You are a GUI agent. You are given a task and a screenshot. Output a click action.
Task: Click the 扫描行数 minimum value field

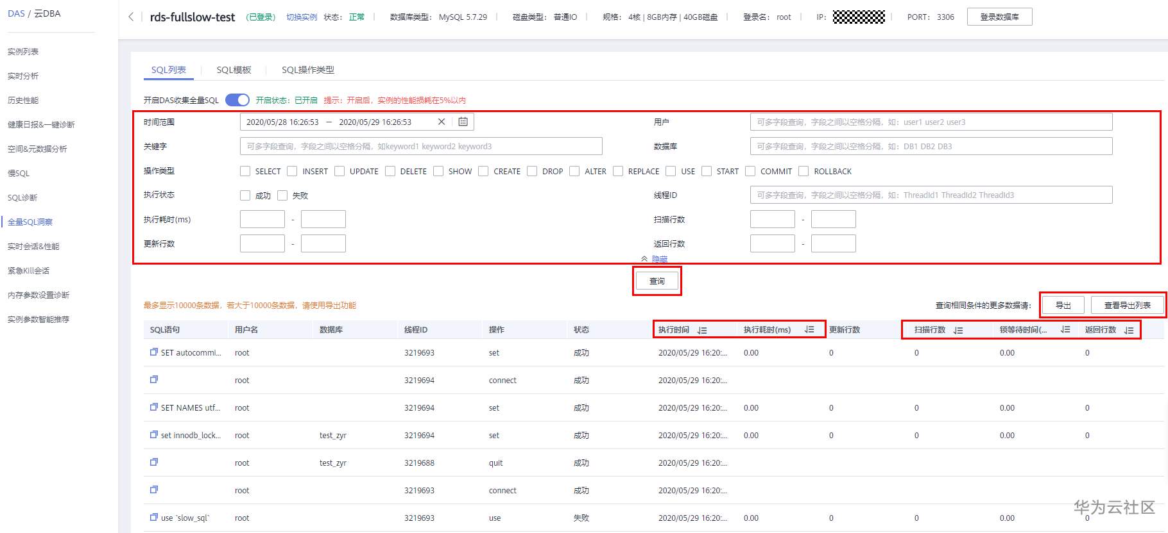(773, 219)
